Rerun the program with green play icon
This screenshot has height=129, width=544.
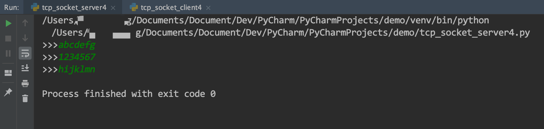pos(8,23)
